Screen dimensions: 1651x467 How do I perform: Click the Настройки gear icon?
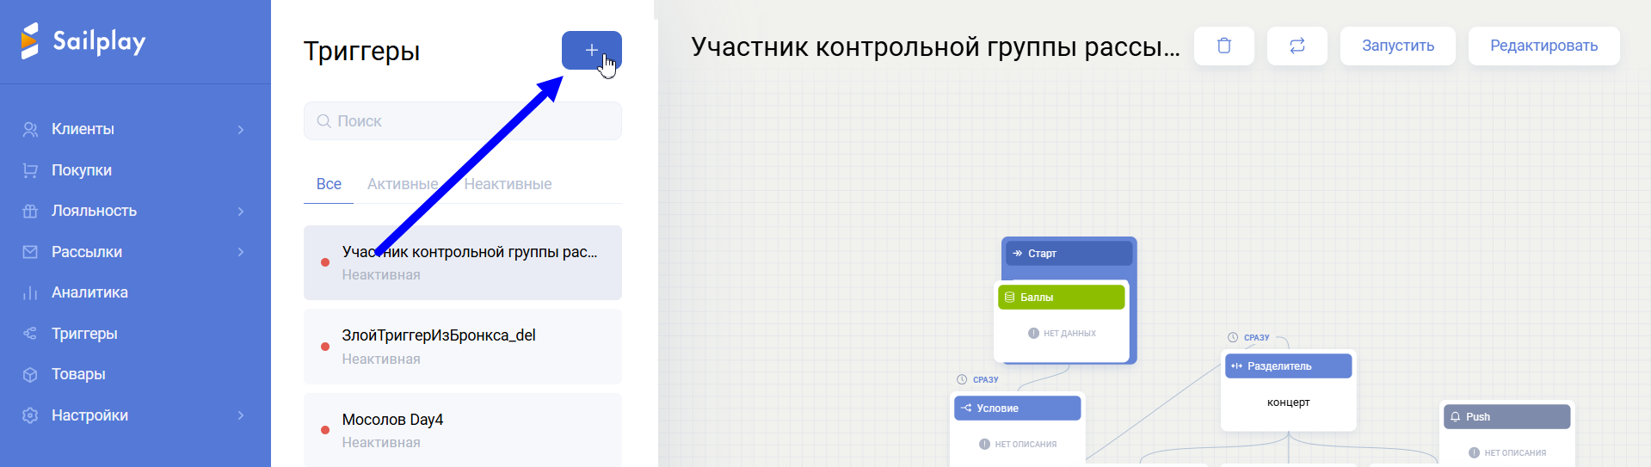pyautogui.click(x=30, y=415)
